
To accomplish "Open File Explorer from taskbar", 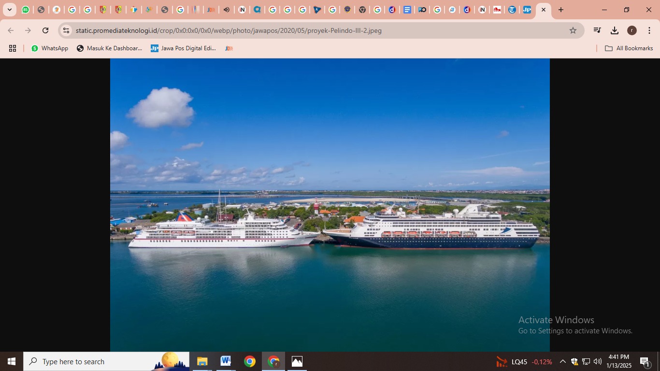I will click(x=202, y=361).
